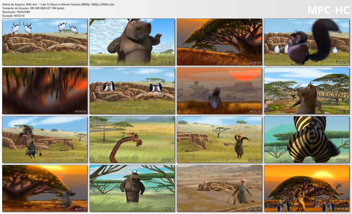Open the hippo waving frame at 00:00:20
Viewport: 352px width, 214px height.
point(132,41)
